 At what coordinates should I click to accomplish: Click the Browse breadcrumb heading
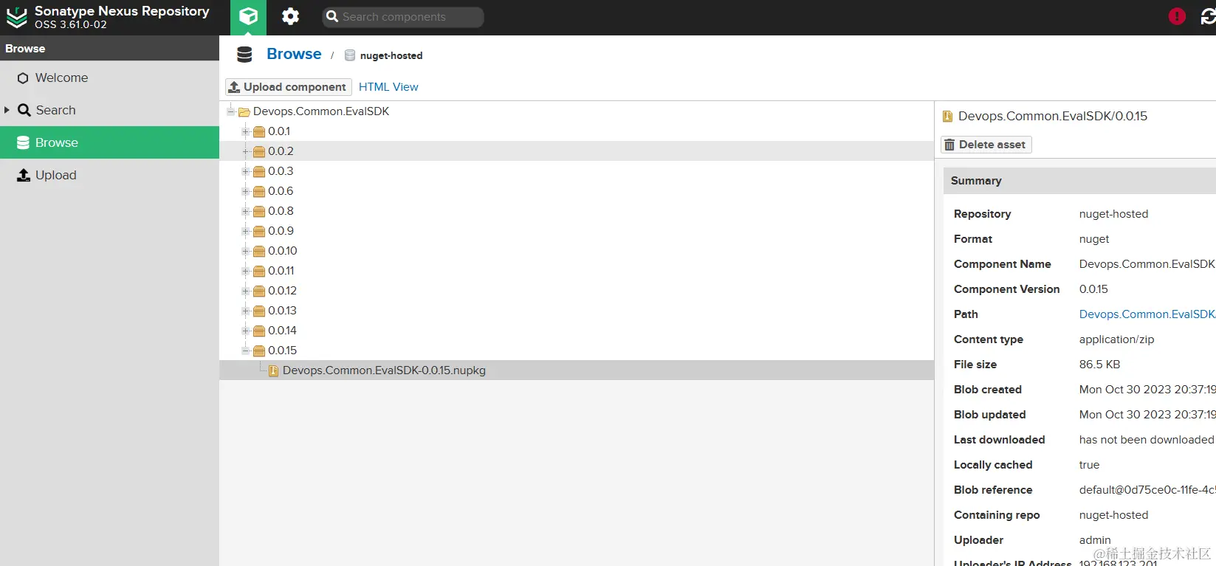point(294,54)
